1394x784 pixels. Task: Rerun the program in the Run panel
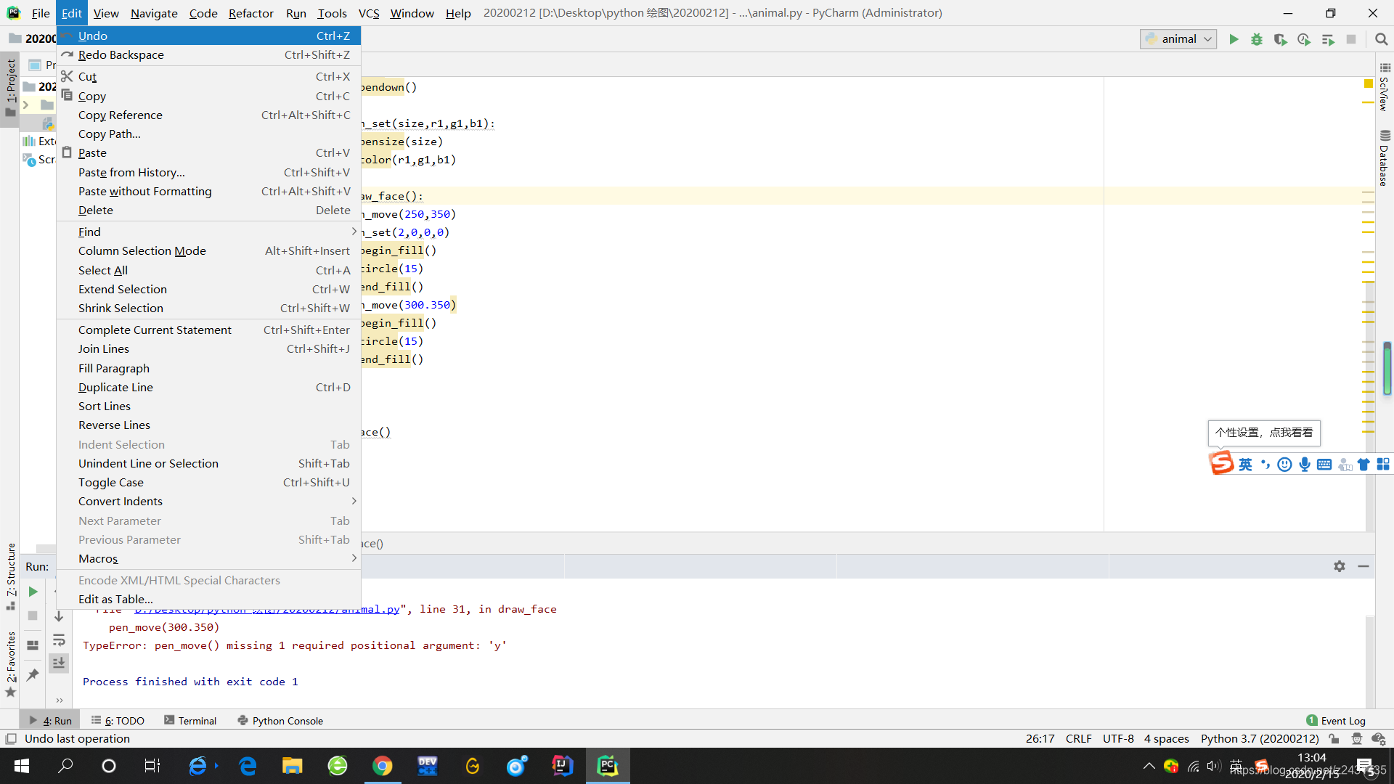[33, 592]
